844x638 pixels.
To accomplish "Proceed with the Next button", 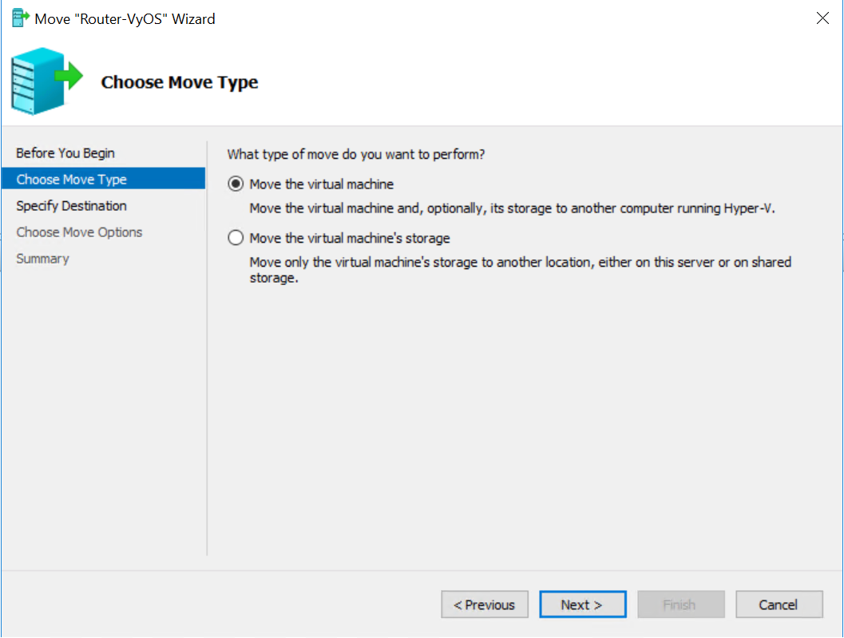I will coord(582,604).
